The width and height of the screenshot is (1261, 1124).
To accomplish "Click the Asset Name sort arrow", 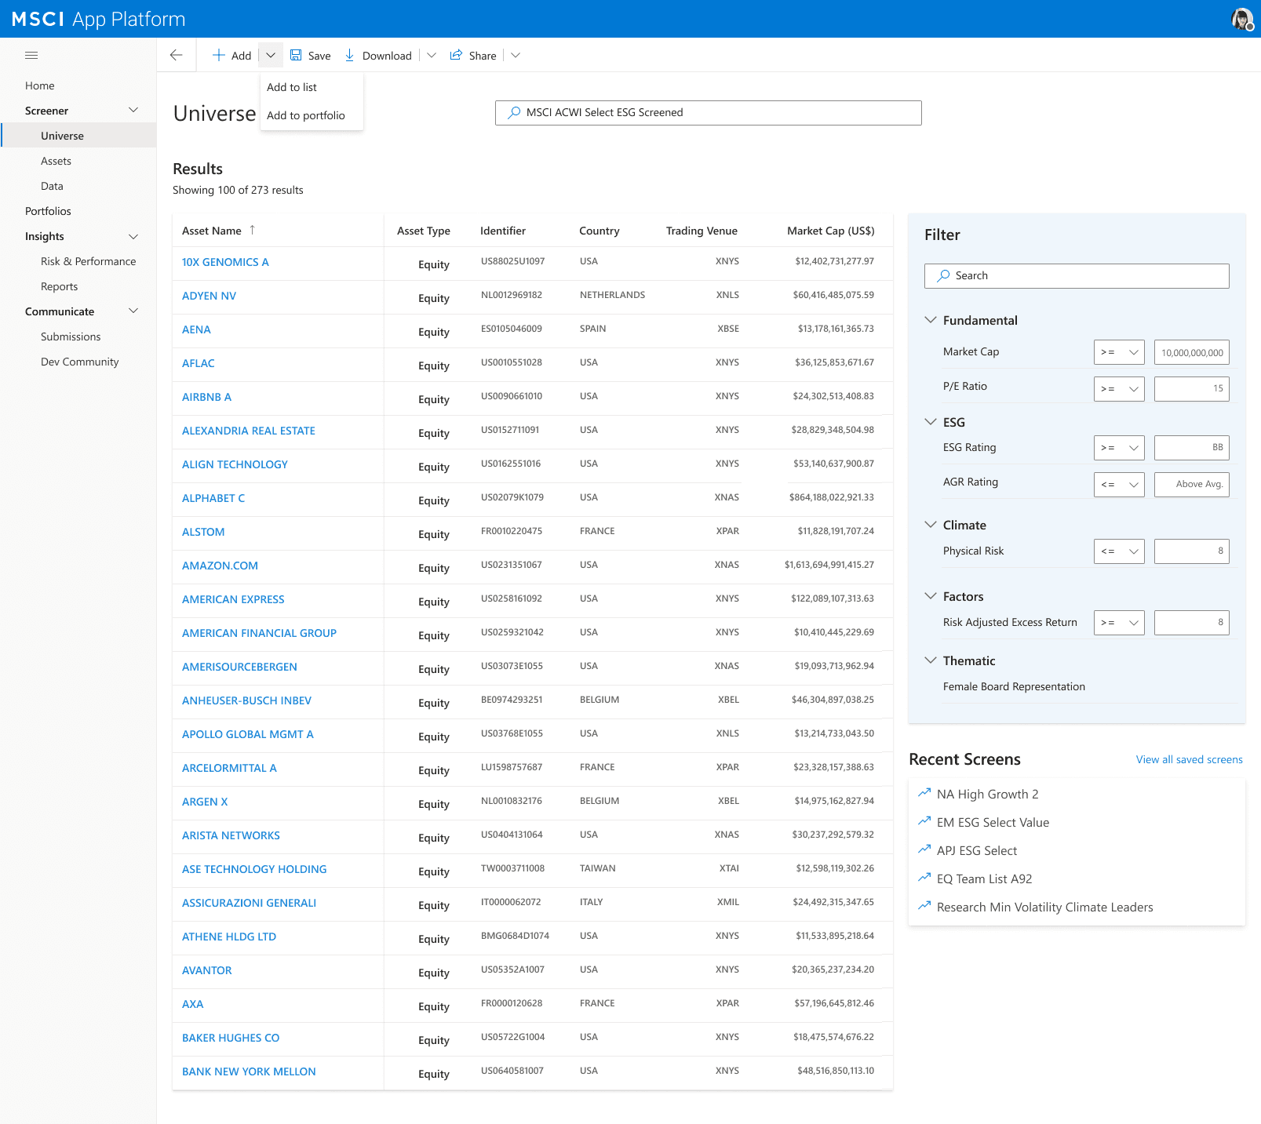I will tap(252, 230).
